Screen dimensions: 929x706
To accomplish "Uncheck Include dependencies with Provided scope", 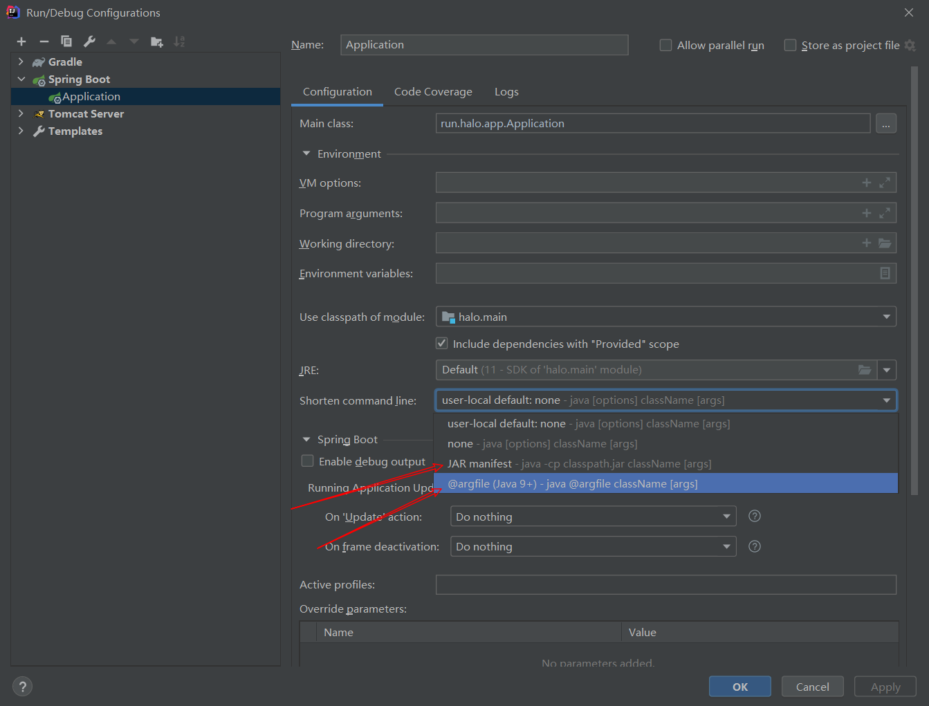I will 441,343.
